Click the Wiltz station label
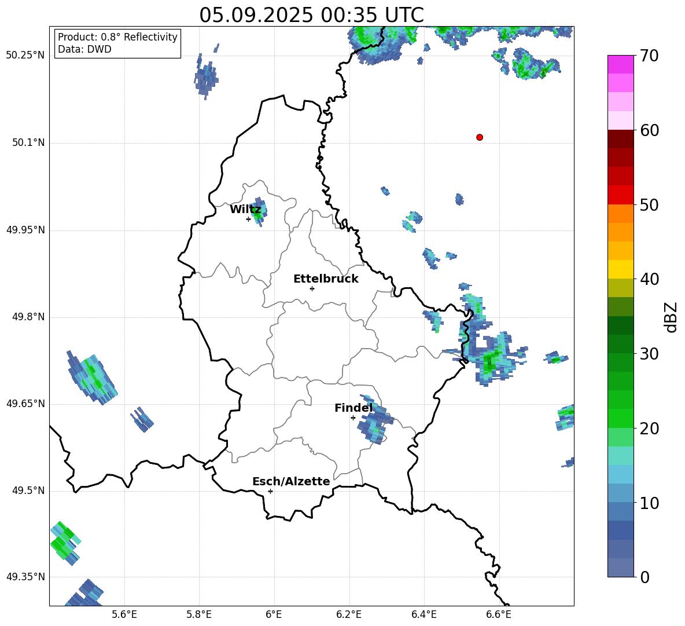The width and height of the screenshot is (685, 626). pos(245,210)
